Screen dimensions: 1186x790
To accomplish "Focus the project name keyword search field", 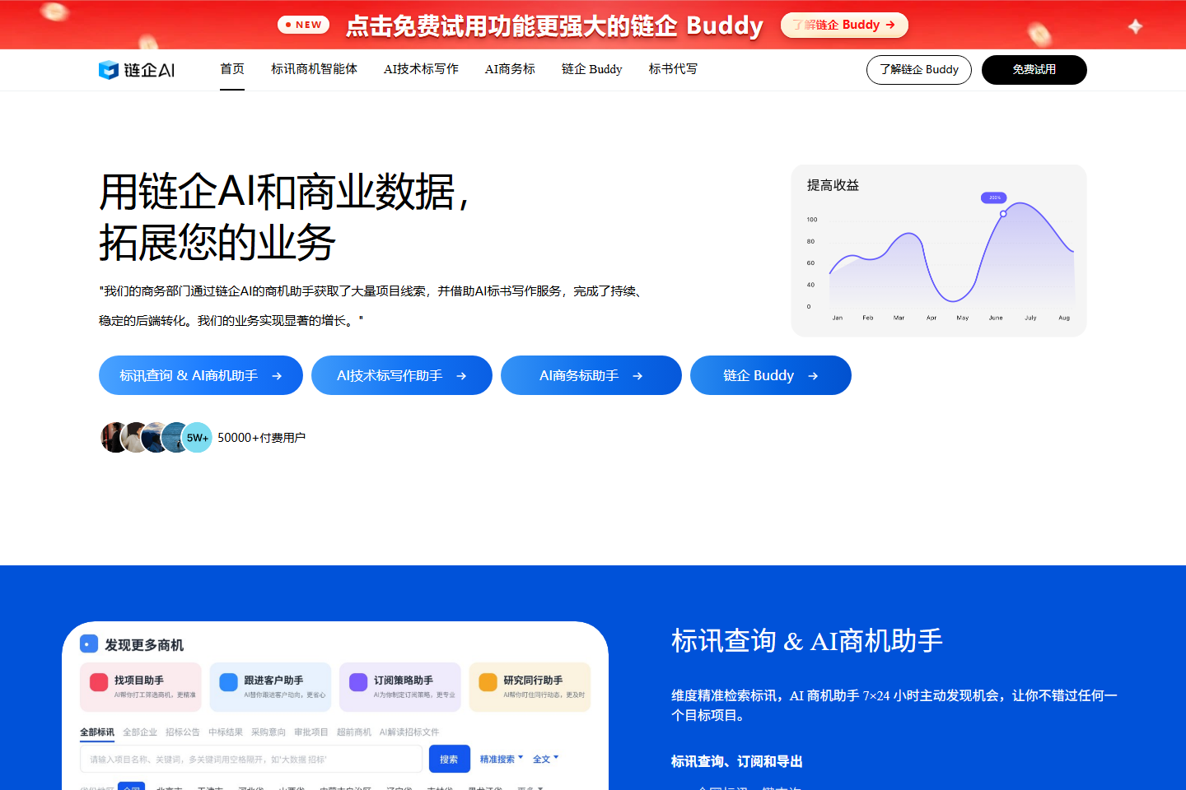I will 251,759.
